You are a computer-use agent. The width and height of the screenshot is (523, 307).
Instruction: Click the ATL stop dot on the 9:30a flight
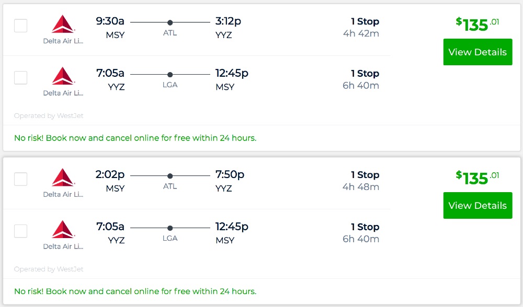pos(170,22)
